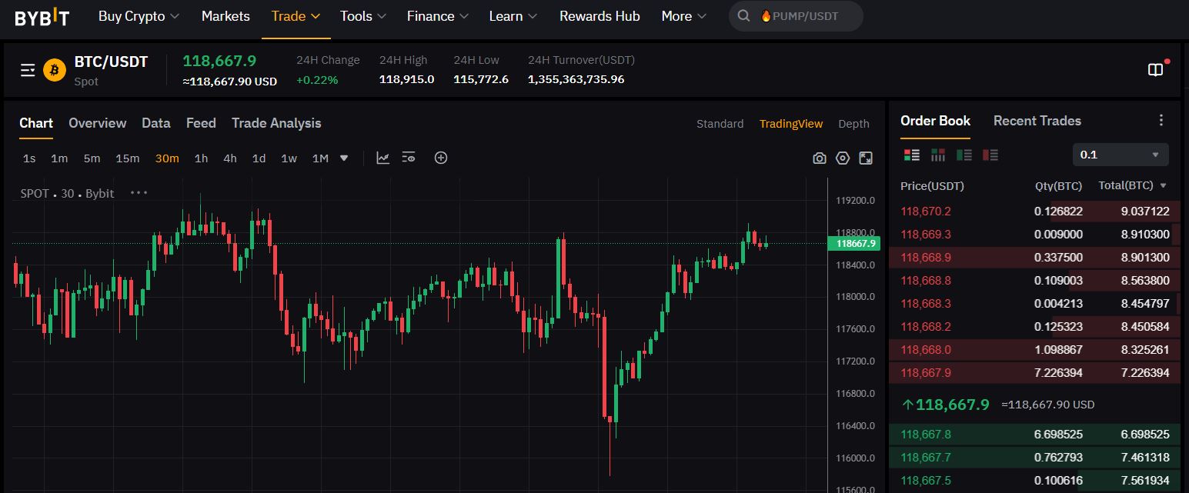Open the More dropdown
Viewport: 1189px width, 493px height.
pyautogui.click(x=684, y=16)
